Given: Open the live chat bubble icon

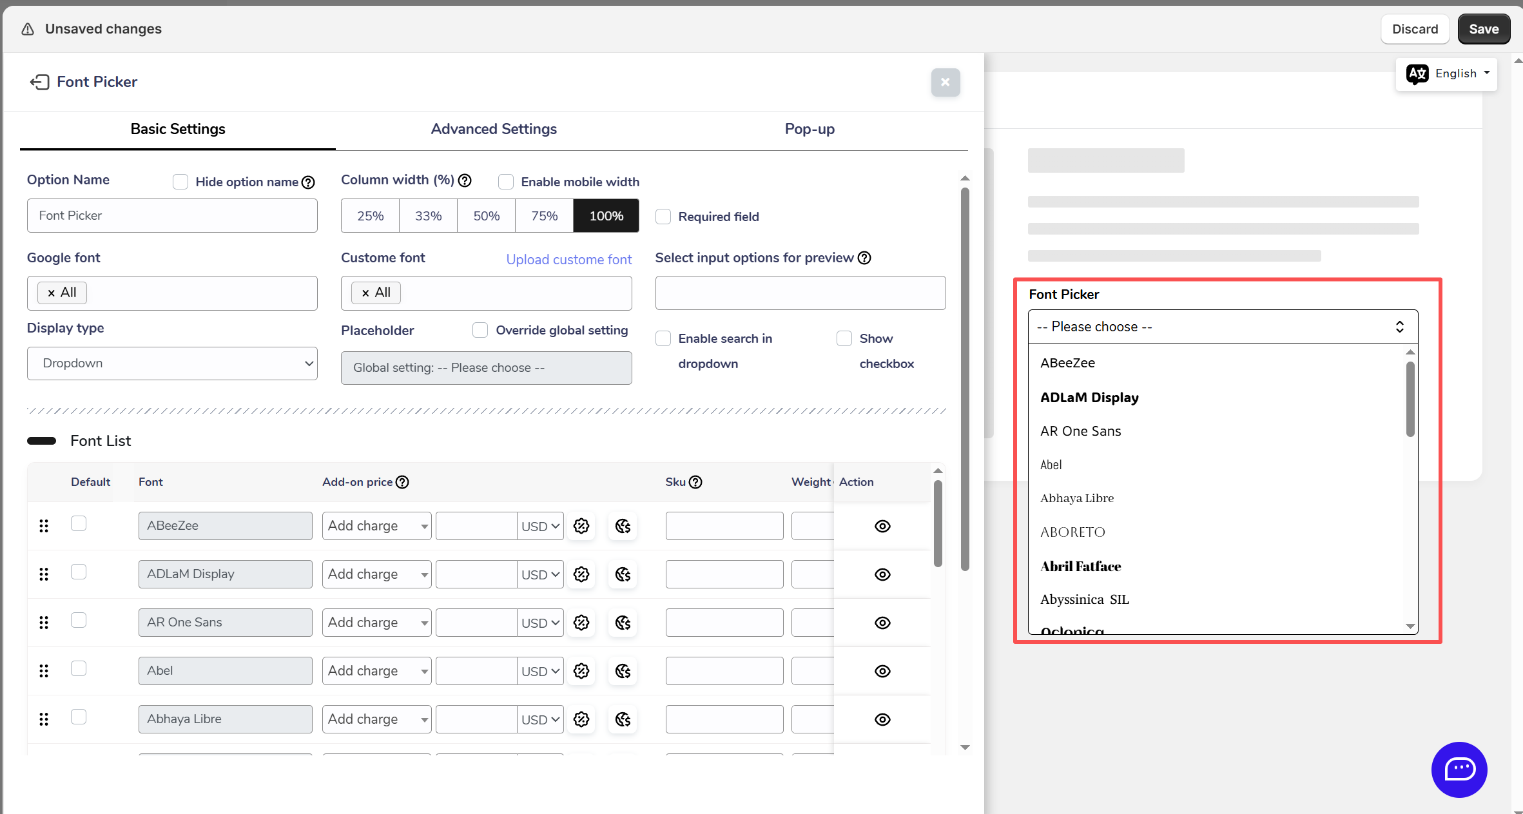Looking at the screenshot, I should pyautogui.click(x=1459, y=769).
